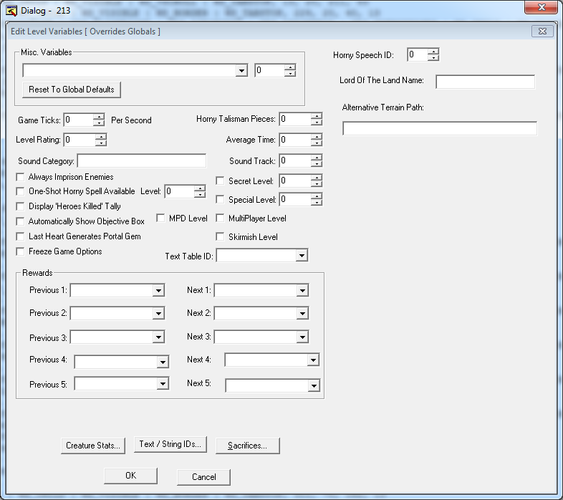
Task: Click the Game Ticks value field
Action: (78, 120)
